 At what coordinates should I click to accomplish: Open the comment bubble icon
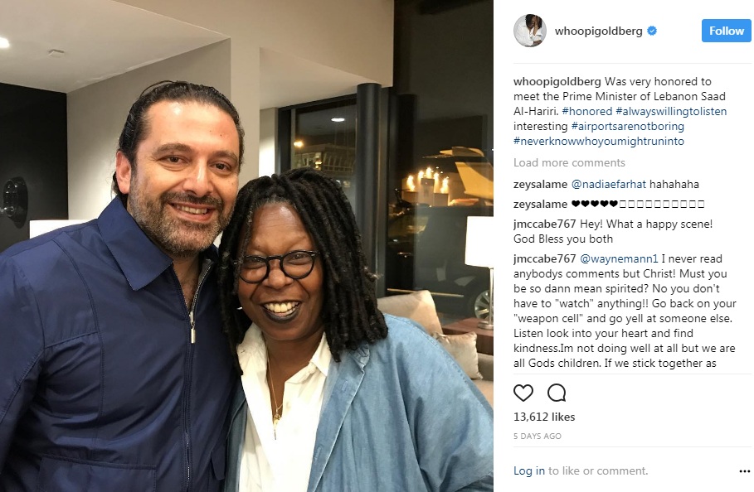(x=557, y=393)
